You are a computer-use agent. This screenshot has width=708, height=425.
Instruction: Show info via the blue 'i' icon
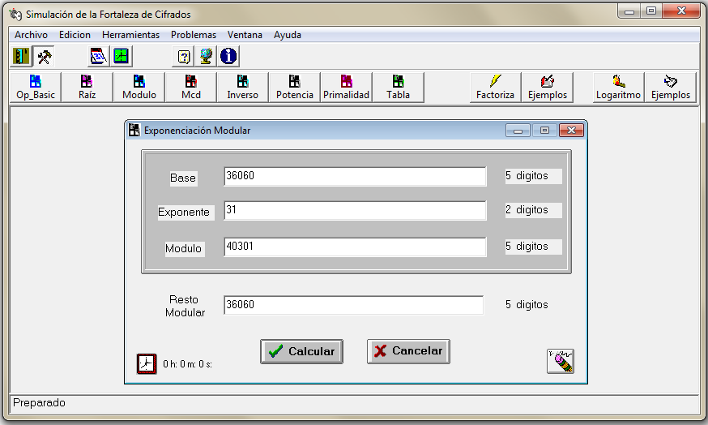[x=229, y=56]
